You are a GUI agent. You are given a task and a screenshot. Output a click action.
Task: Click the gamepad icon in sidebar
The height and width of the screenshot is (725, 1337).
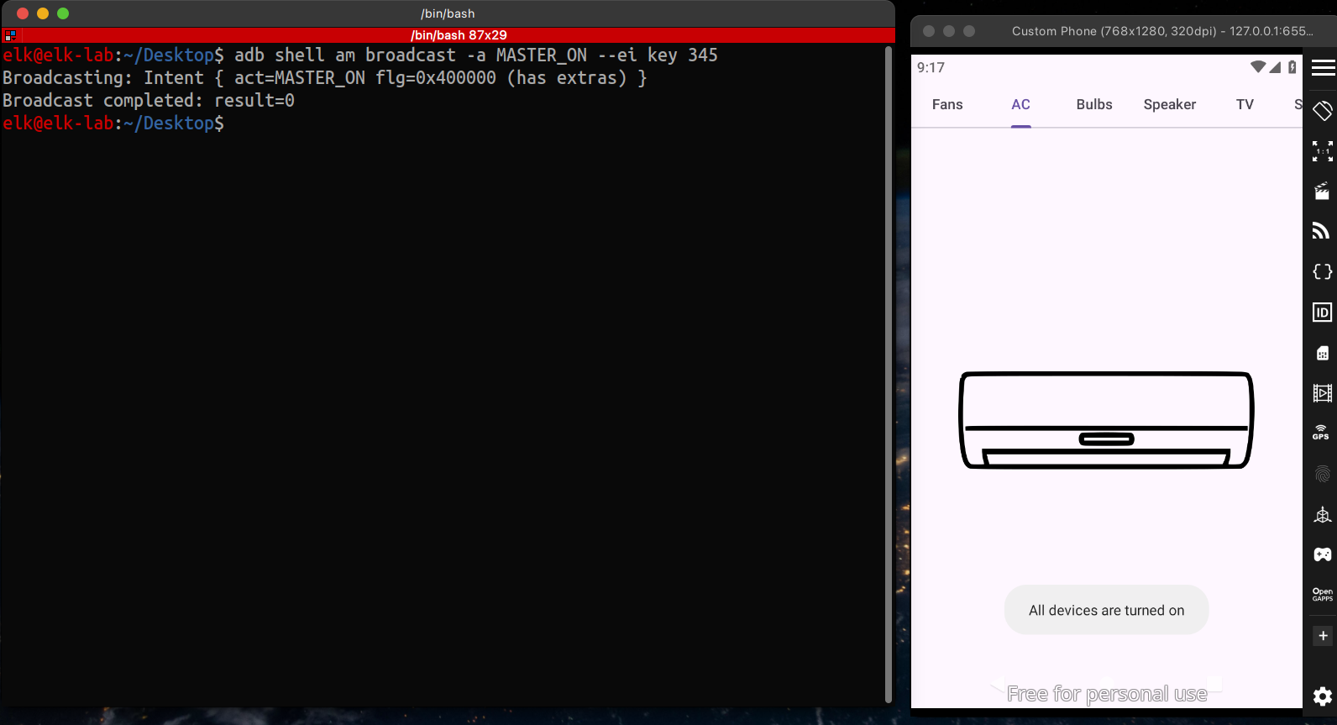point(1323,554)
